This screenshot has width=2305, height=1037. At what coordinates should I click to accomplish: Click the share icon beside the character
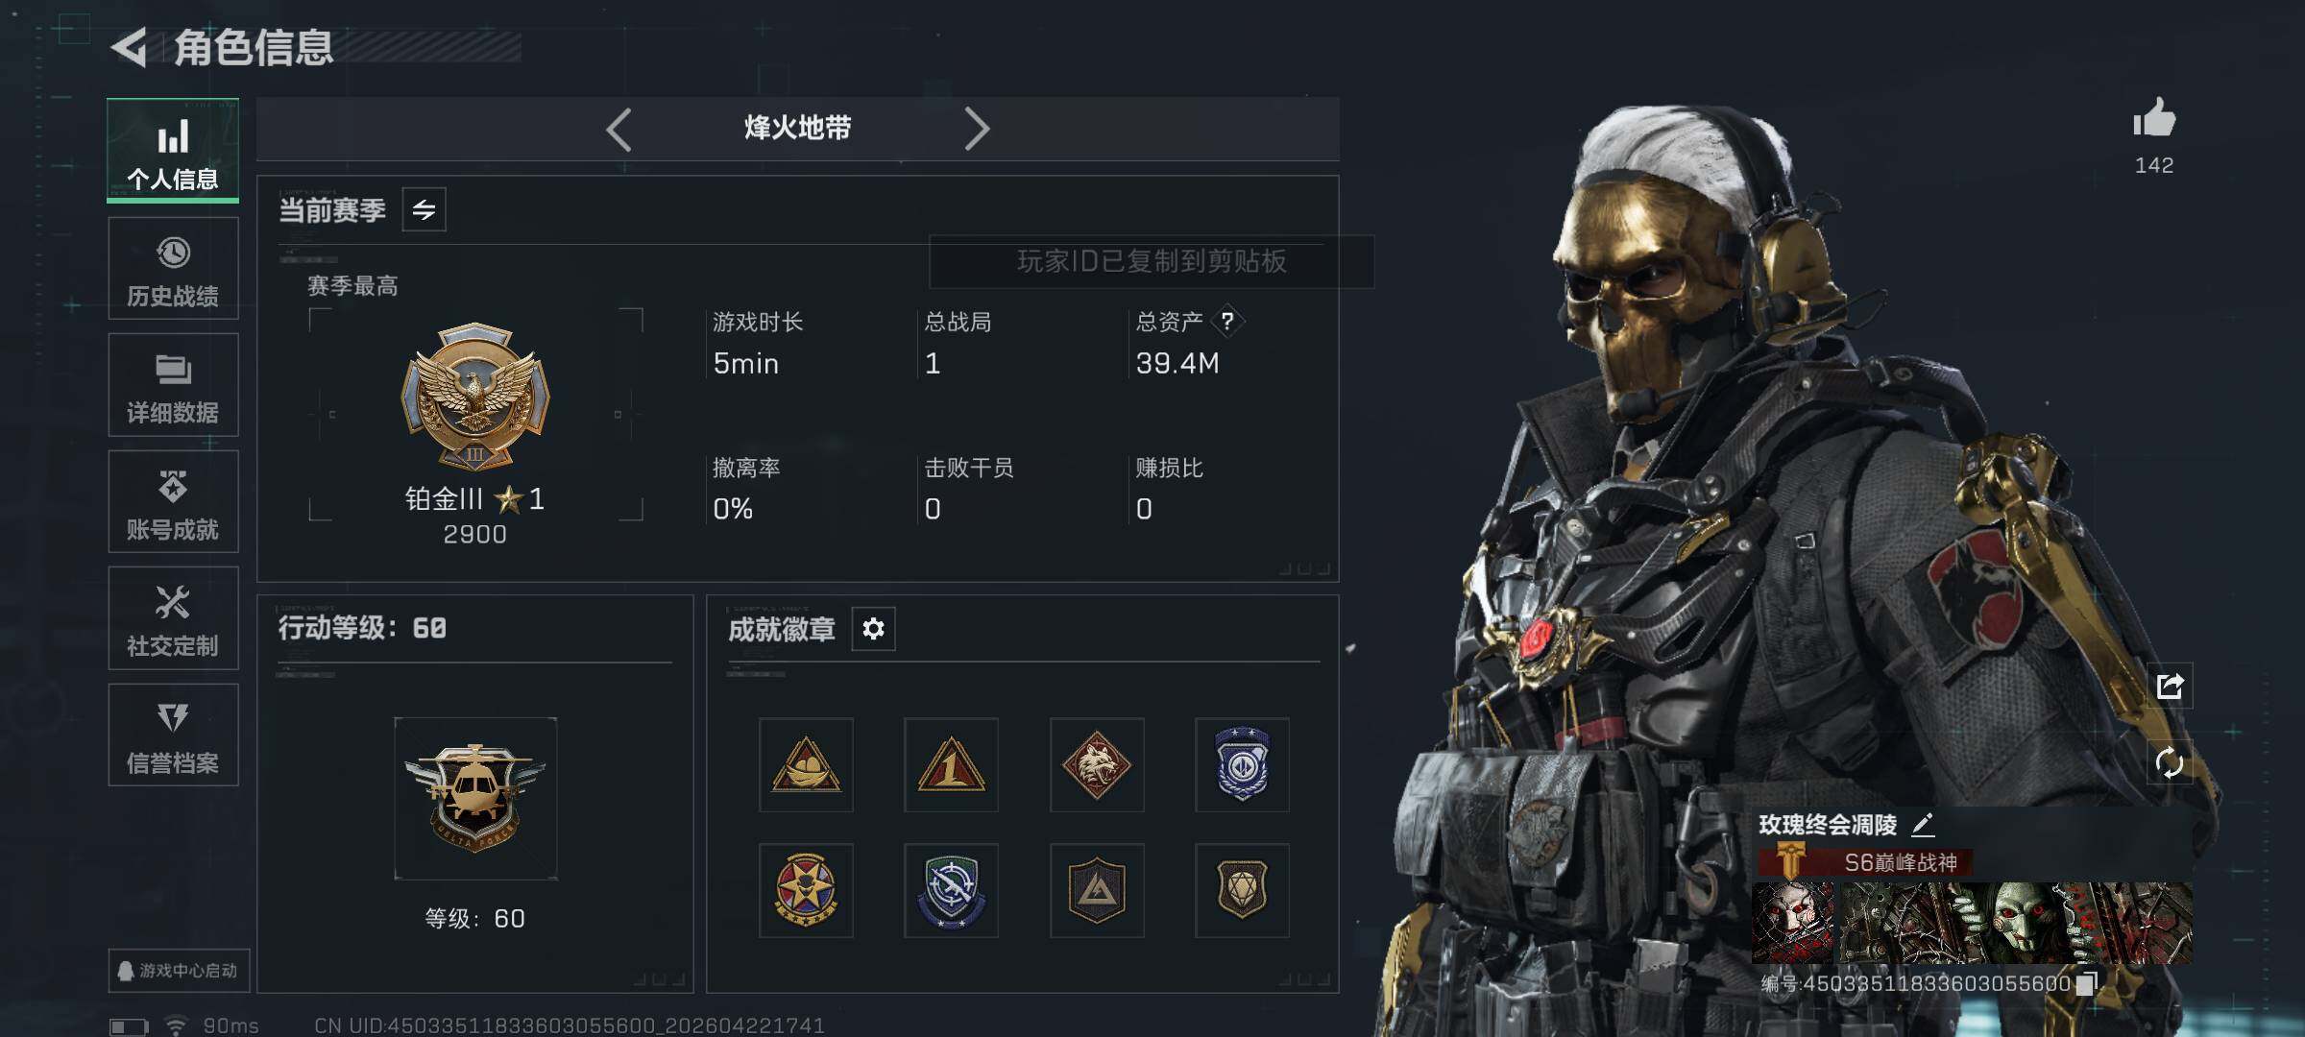coord(2170,686)
